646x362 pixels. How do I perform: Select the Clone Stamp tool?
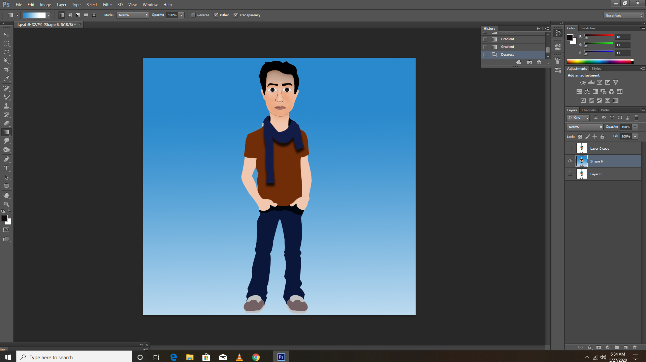click(6, 106)
